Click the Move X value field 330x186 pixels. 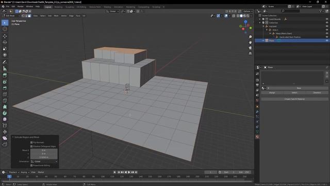[44, 150]
